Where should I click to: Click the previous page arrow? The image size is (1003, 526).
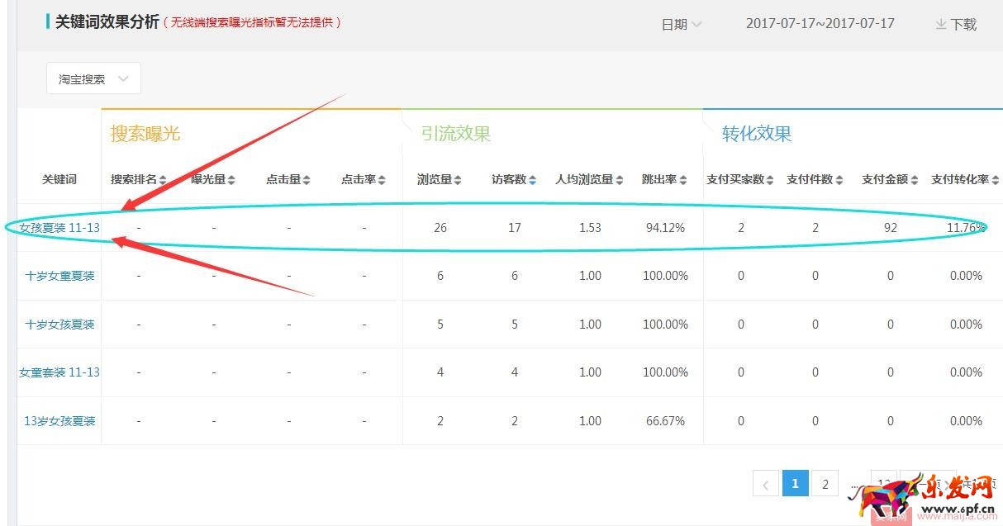tap(765, 483)
